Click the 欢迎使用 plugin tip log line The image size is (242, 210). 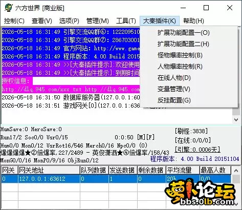tap(71, 65)
